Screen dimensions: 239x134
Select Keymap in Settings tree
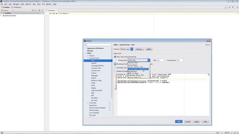pyautogui.click(x=90, y=51)
